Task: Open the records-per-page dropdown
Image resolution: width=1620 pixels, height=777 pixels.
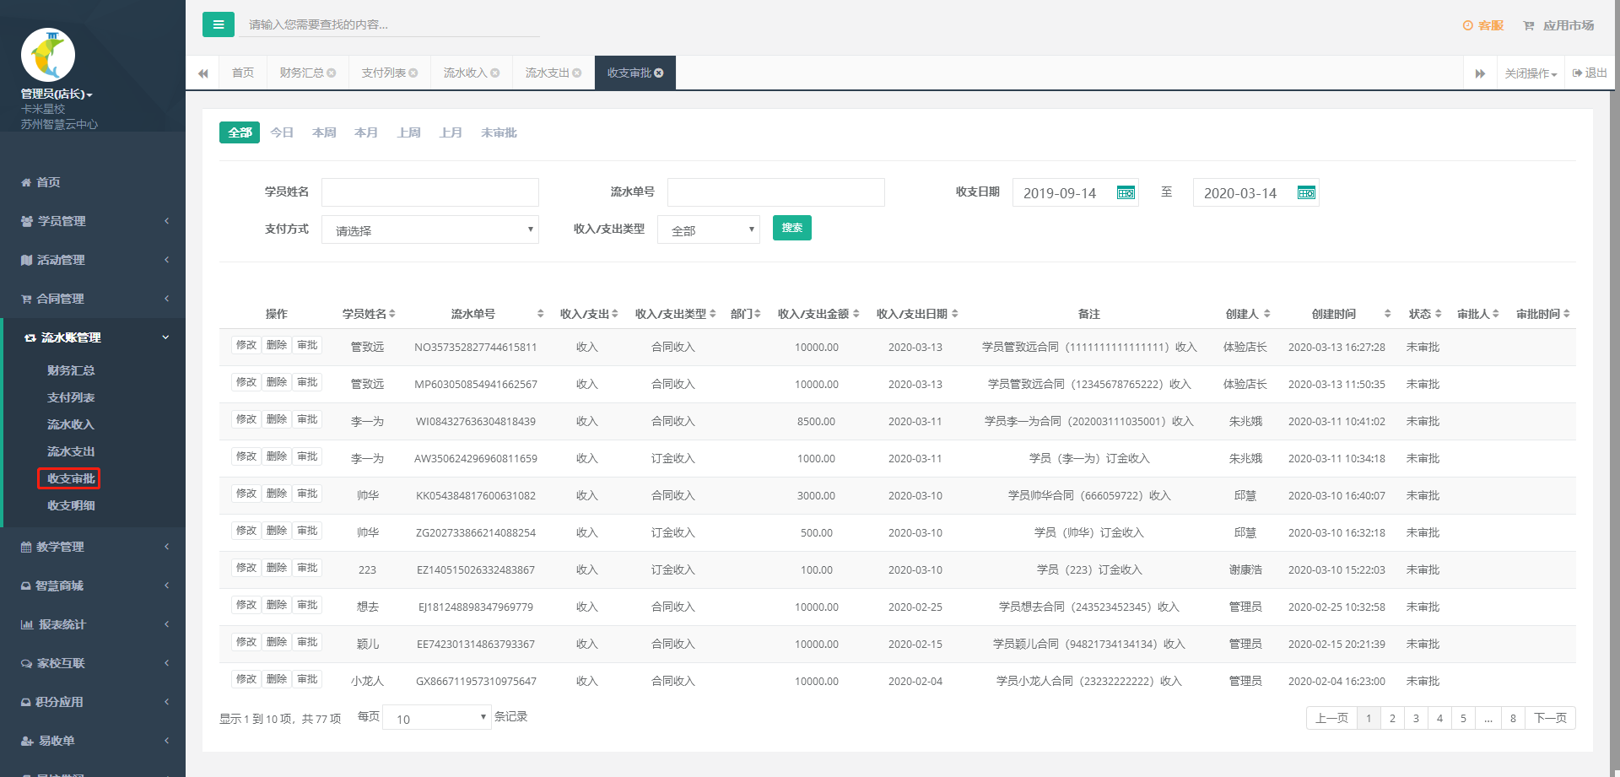Action: (x=437, y=718)
